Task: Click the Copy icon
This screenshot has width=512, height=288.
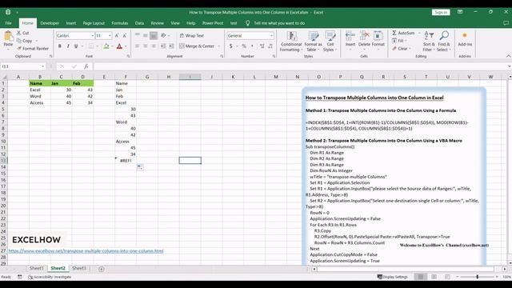Action: tap(19, 41)
